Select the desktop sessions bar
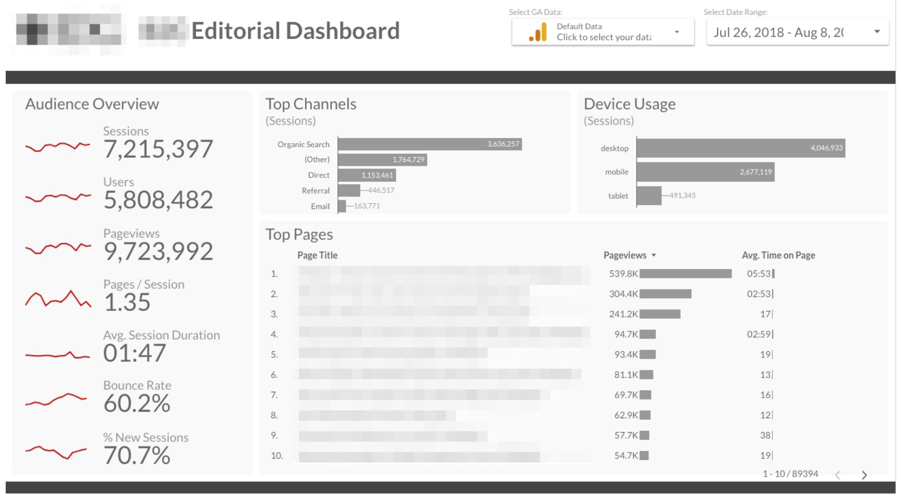Image resolution: width=901 pixels, height=497 pixels. pos(740,148)
